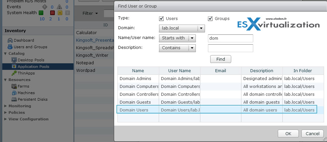Open Persistent Disks under Resources
Screen dimensions: 327x142
coord(32,99)
